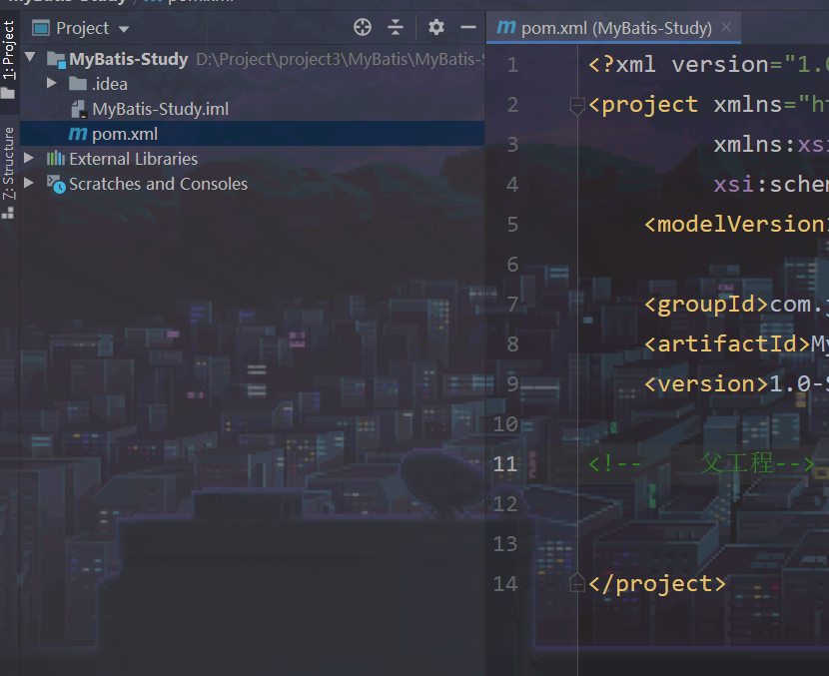829x676 pixels.
Task: Click the MyBatis-Study.iml file icon
Action: (78, 109)
